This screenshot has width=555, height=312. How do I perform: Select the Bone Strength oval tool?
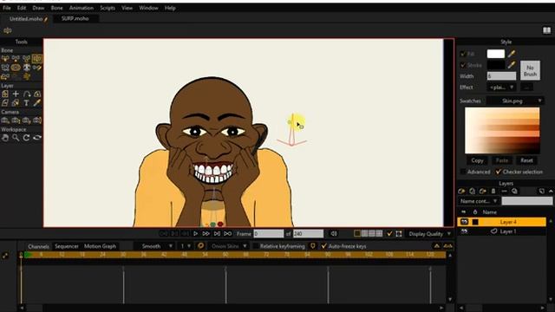(x=16, y=68)
